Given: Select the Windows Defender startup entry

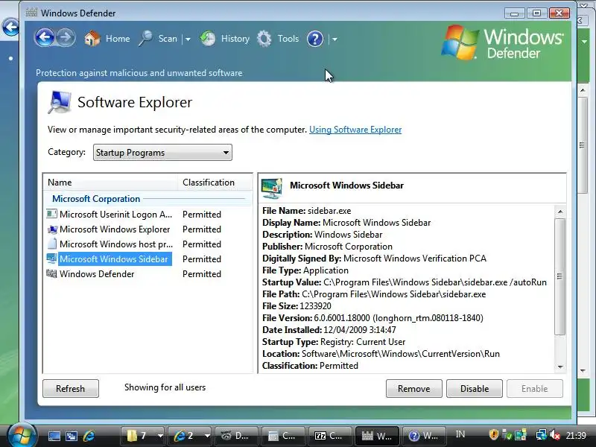Looking at the screenshot, I should coord(97,273).
